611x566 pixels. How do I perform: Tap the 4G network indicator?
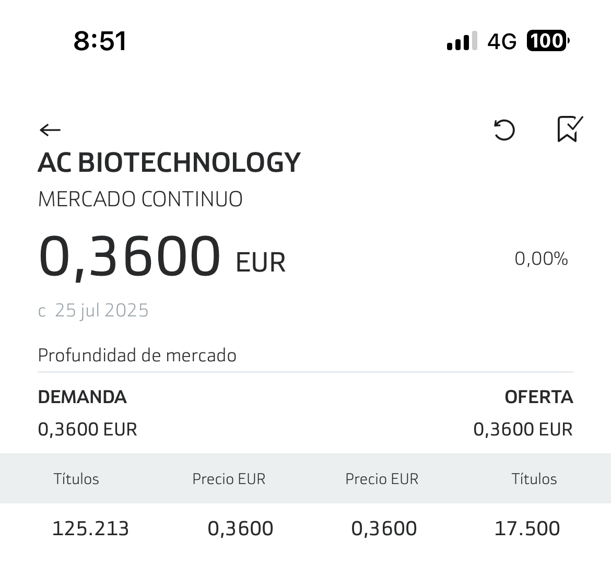pos(502,41)
